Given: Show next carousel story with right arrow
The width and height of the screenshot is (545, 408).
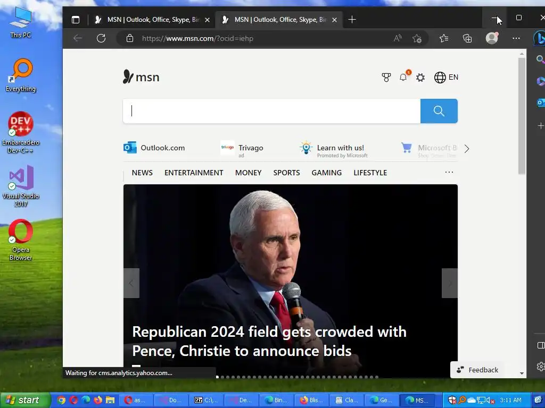Looking at the screenshot, I should tap(449, 283).
